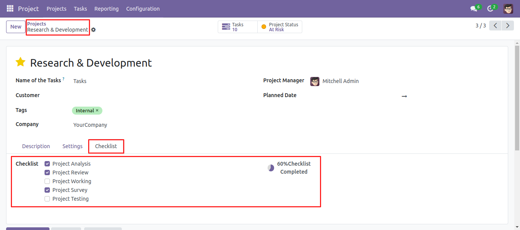
Task: Click the Project Survey label
Action: point(70,190)
